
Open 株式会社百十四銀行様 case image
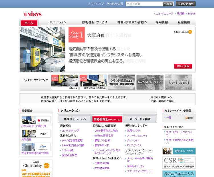(36, 120)
